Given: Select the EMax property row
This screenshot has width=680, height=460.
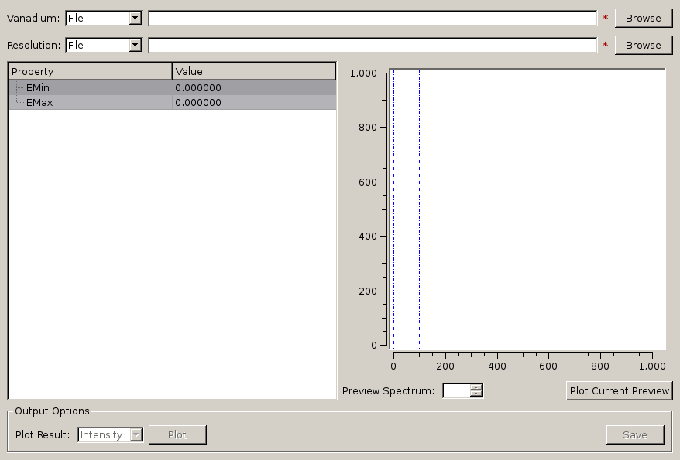Looking at the screenshot, I should coord(39,102).
